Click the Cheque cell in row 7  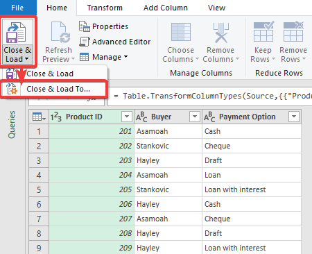[252, 219]
